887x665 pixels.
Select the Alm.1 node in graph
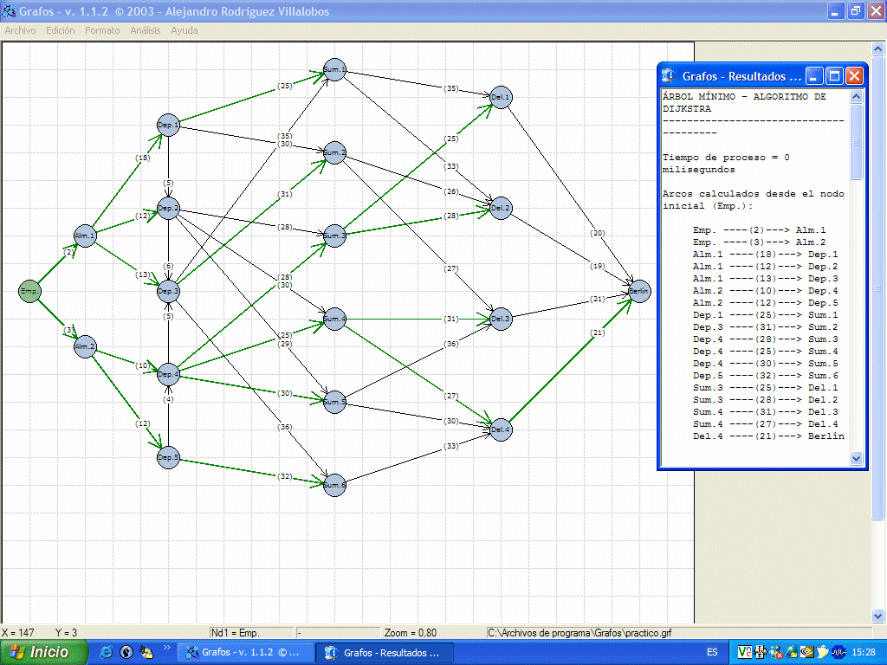point(85,235)
